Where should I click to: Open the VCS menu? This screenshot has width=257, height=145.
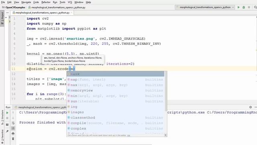click(x=70, y=2)
